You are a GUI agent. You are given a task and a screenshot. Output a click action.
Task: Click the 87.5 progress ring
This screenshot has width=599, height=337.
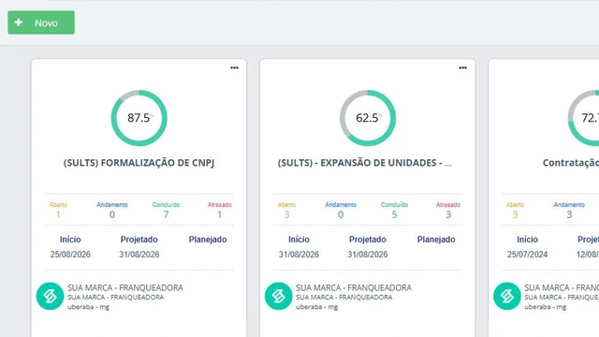click(x=139, y=118)
